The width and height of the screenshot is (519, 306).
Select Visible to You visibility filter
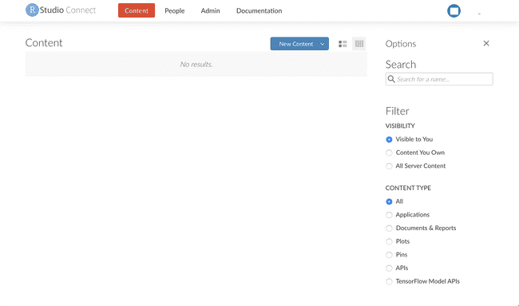point(410,140)
